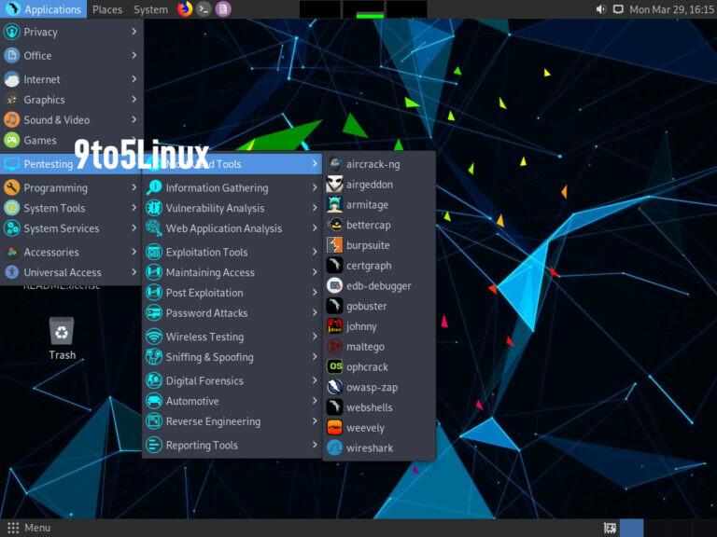Viewport: 717px width, 537px height.
Task: Click the Firefox icon in top panel
Action: pos(184,9)
